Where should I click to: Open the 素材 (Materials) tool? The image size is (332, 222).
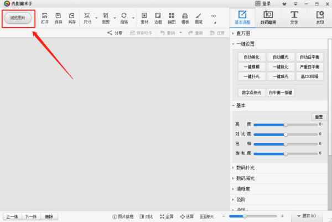coord(144,18)
